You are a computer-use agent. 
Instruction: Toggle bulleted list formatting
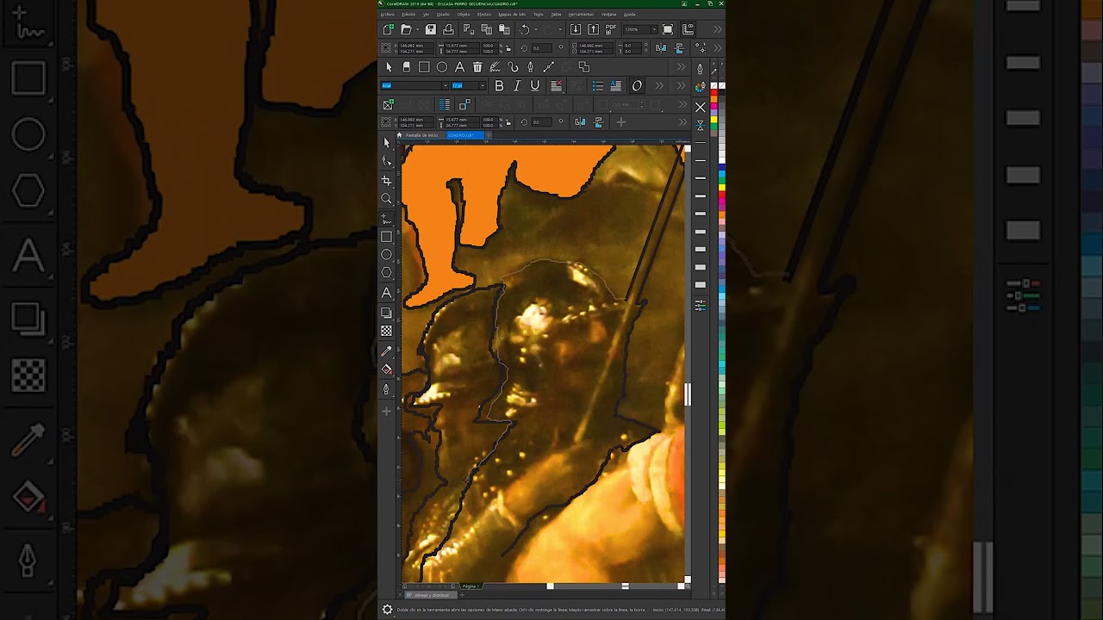pyautogui.click(x=598, y=85)
